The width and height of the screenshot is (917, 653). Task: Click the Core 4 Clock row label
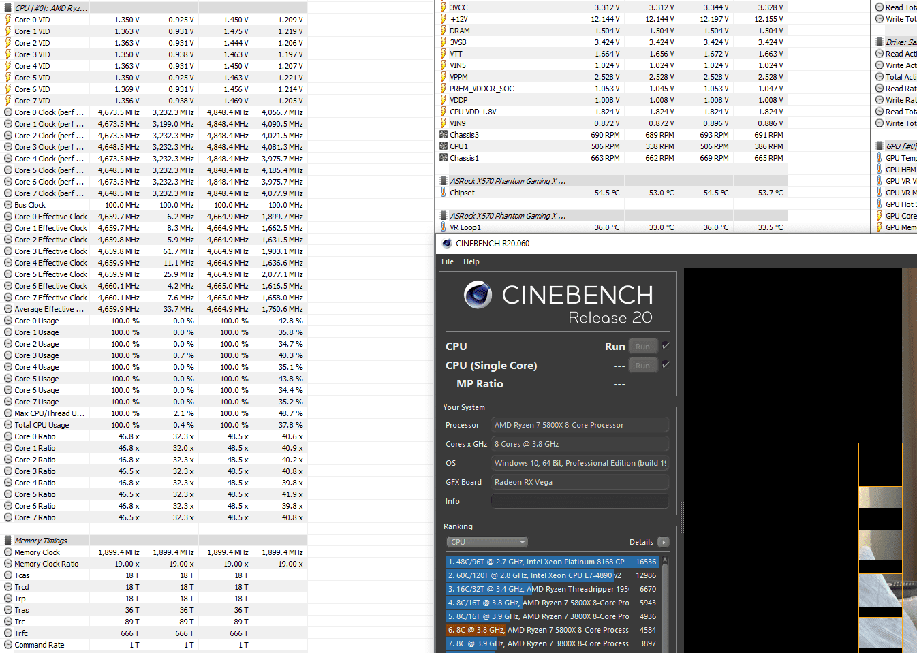(49, 159)
